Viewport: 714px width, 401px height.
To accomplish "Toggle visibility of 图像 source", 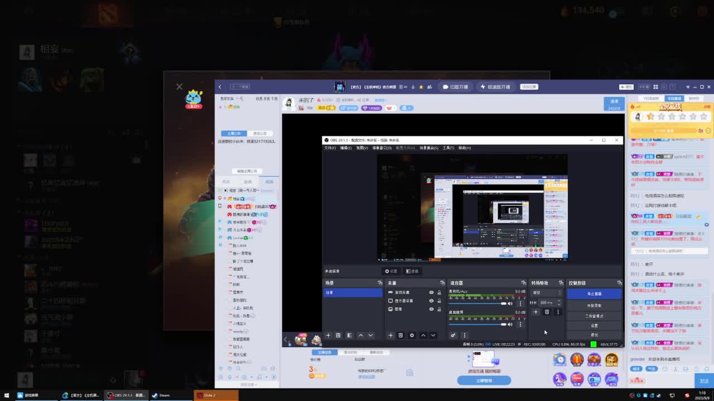I will click(x=431, y=309).
